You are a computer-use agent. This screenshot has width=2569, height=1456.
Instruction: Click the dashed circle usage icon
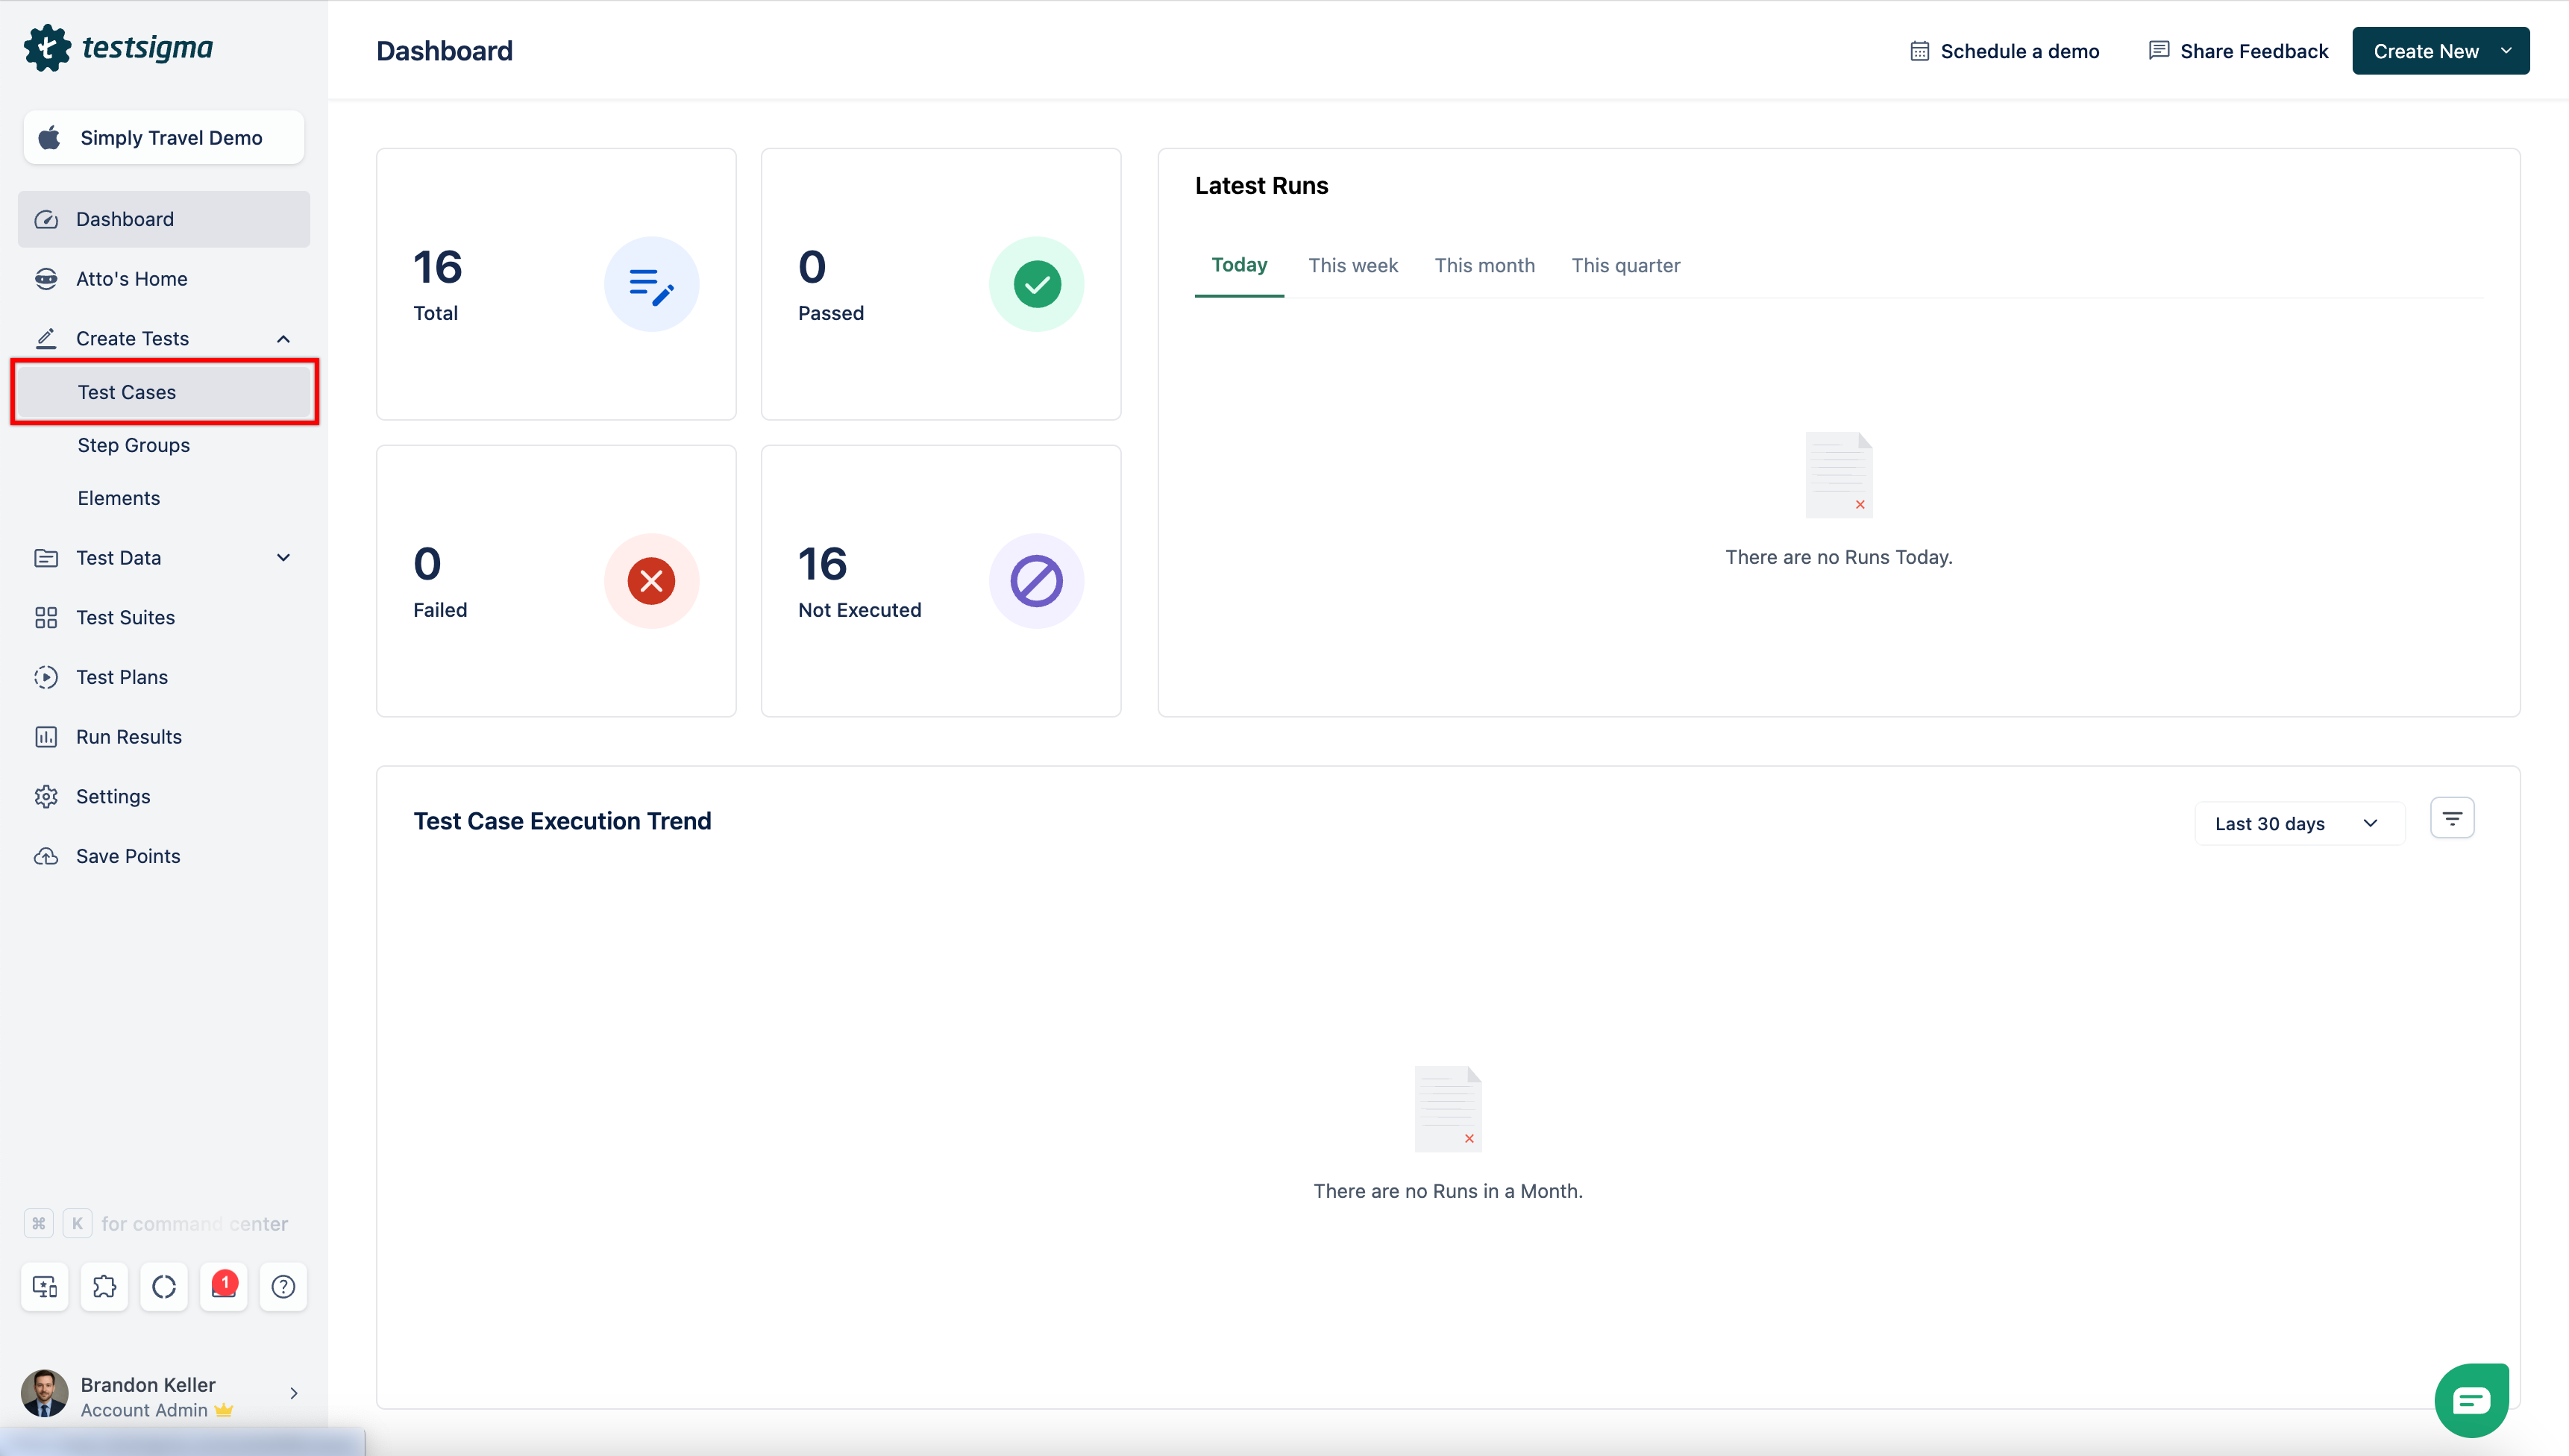tap(164, 1286)
